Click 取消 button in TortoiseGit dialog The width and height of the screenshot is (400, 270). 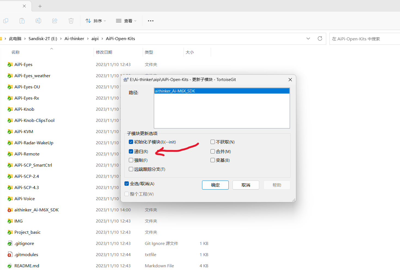pos(246,185)
